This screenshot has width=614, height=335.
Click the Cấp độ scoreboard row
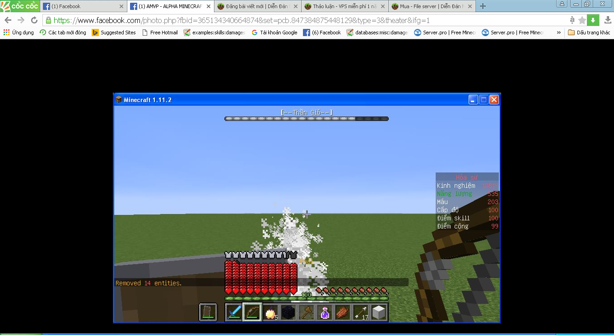pos(467,210)
